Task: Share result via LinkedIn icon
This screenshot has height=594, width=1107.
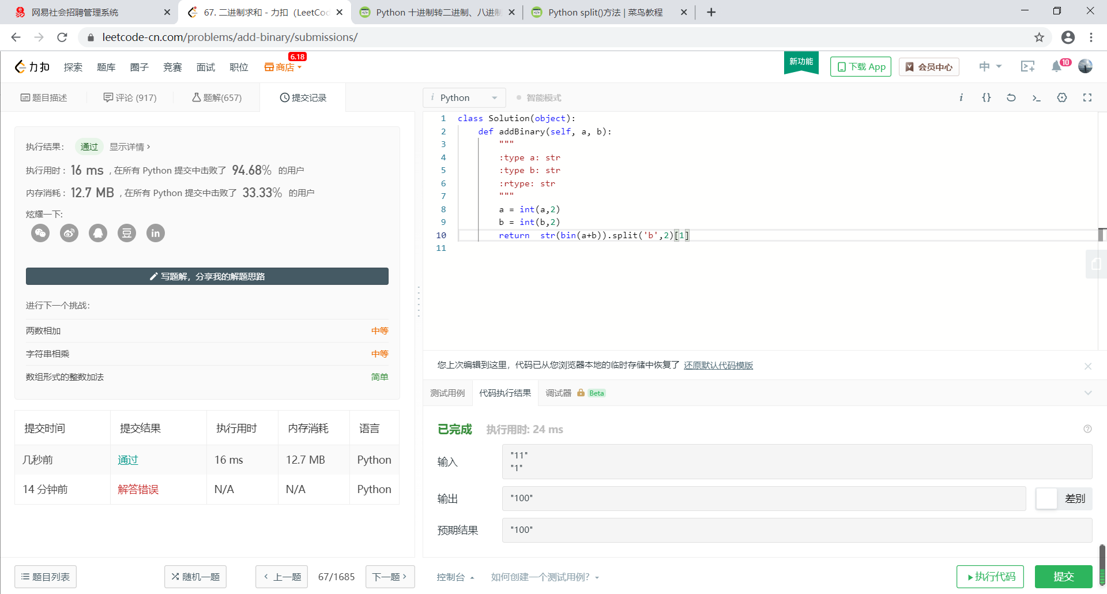Action: pos(156,233)
